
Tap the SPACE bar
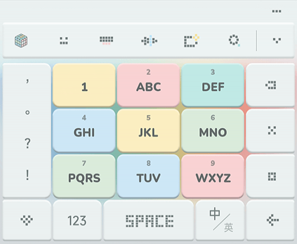pyautogui.click(x=148, y=220)
